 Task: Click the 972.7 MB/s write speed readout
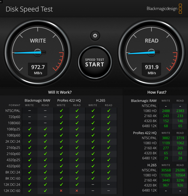pos(38,70)
